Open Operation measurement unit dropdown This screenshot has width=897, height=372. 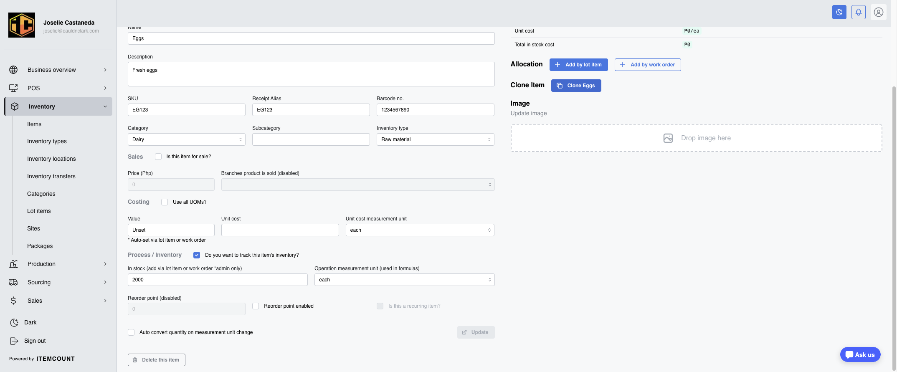click(x=405, y=280)
